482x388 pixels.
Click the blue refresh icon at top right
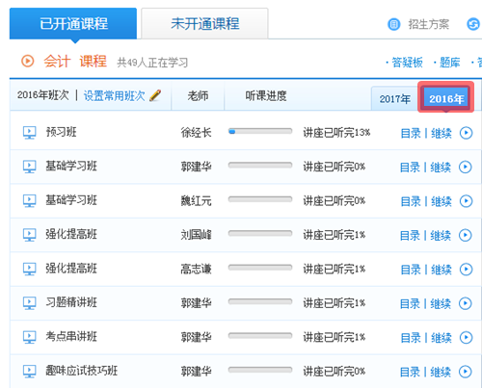(x=473, y=24)
